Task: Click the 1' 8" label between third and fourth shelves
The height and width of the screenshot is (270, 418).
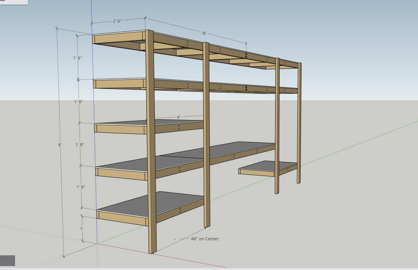Action: coord(80,145)
